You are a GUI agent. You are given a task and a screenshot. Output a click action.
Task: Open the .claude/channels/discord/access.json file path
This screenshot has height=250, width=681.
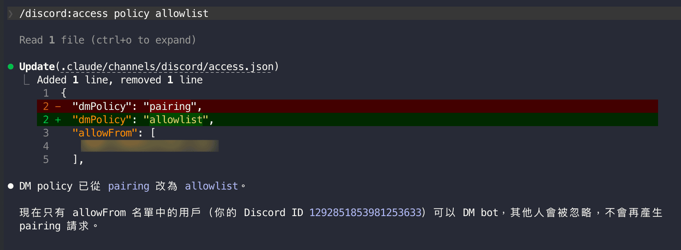click(166, 67)
